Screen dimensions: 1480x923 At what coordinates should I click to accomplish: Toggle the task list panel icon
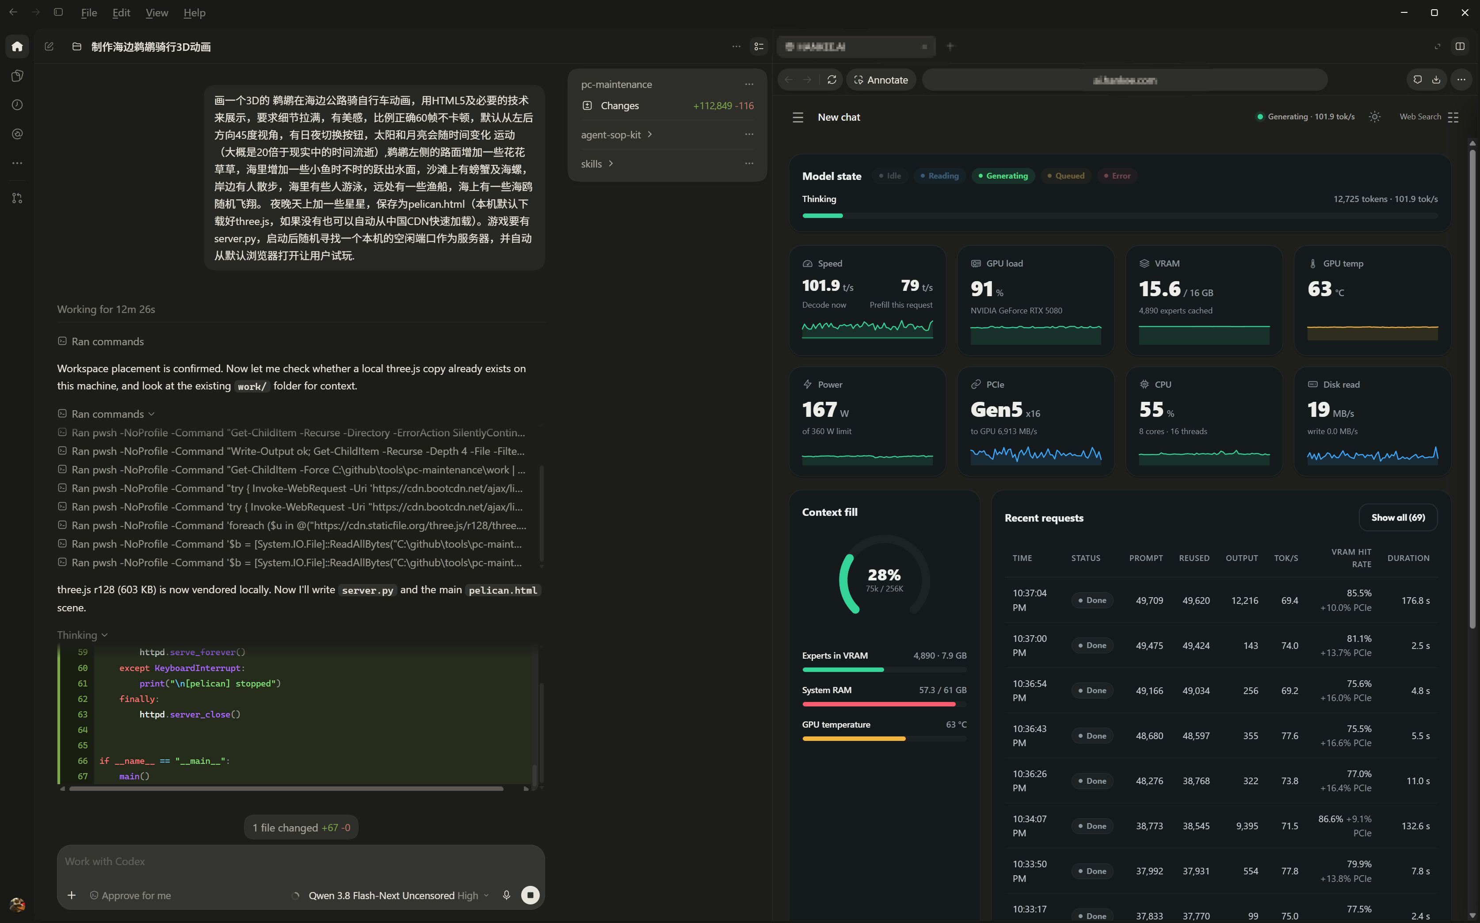pos(759,46)
